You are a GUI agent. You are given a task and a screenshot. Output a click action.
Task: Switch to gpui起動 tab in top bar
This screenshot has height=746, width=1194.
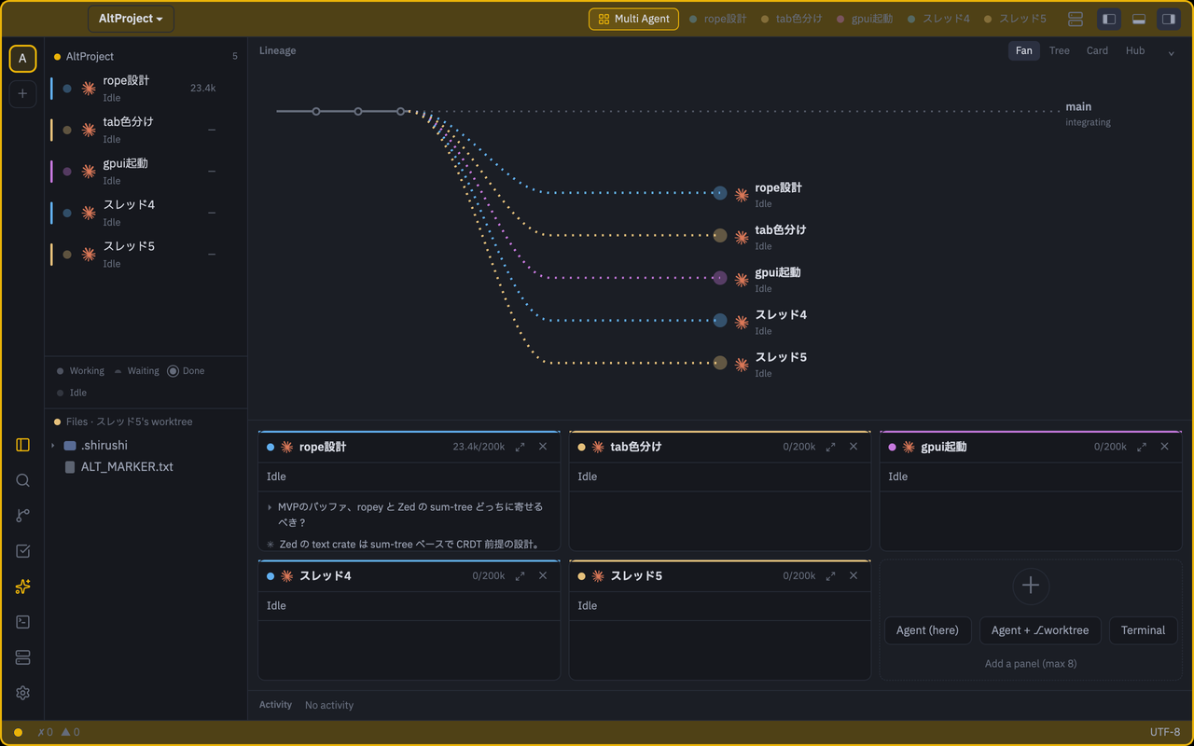click(865, 19)
